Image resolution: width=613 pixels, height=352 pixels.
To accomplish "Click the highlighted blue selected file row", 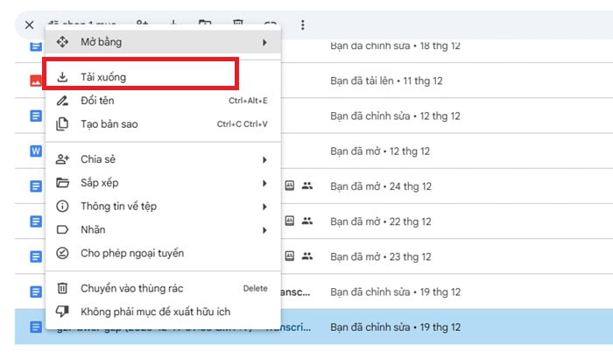I will click(x=438, y=327).
